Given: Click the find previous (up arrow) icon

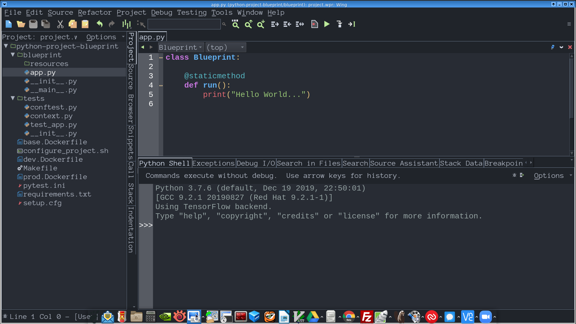Looking at the screenshot, I should (248, 24).
